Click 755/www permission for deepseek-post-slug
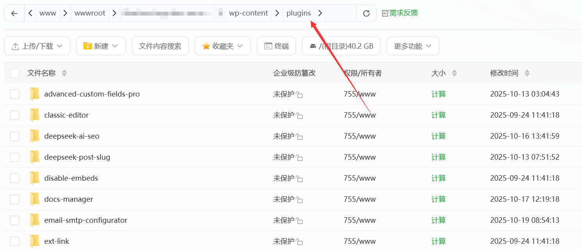The height and width of the screenshot is (250, 582). [360, 157]
